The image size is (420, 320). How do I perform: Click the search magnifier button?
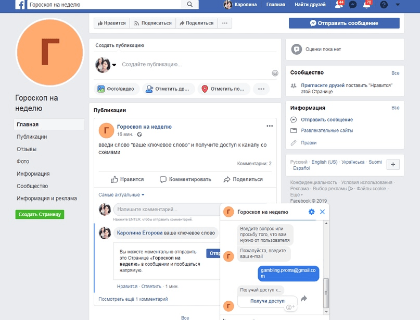pyautogui.click(x=189, y=4)
